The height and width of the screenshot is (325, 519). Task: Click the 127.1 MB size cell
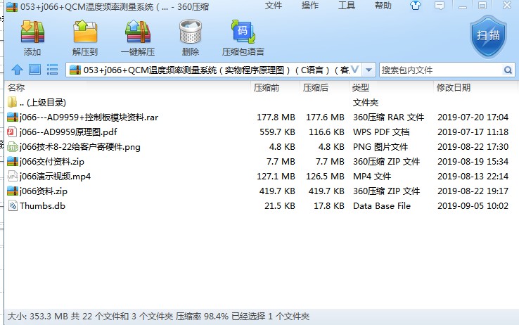click(276, 176)
